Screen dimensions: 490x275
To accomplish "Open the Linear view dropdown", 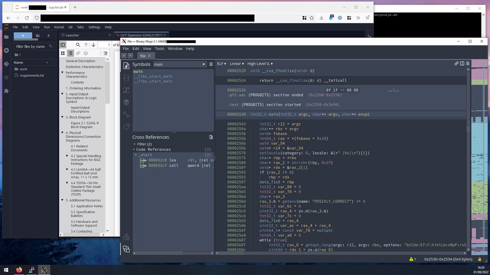I will [x=237, y=64].
